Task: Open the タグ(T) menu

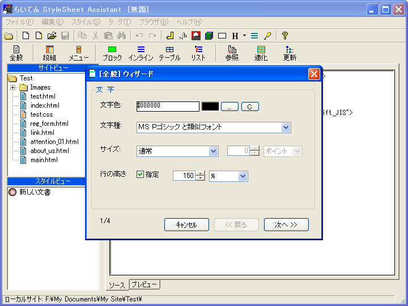Action: 120,22
